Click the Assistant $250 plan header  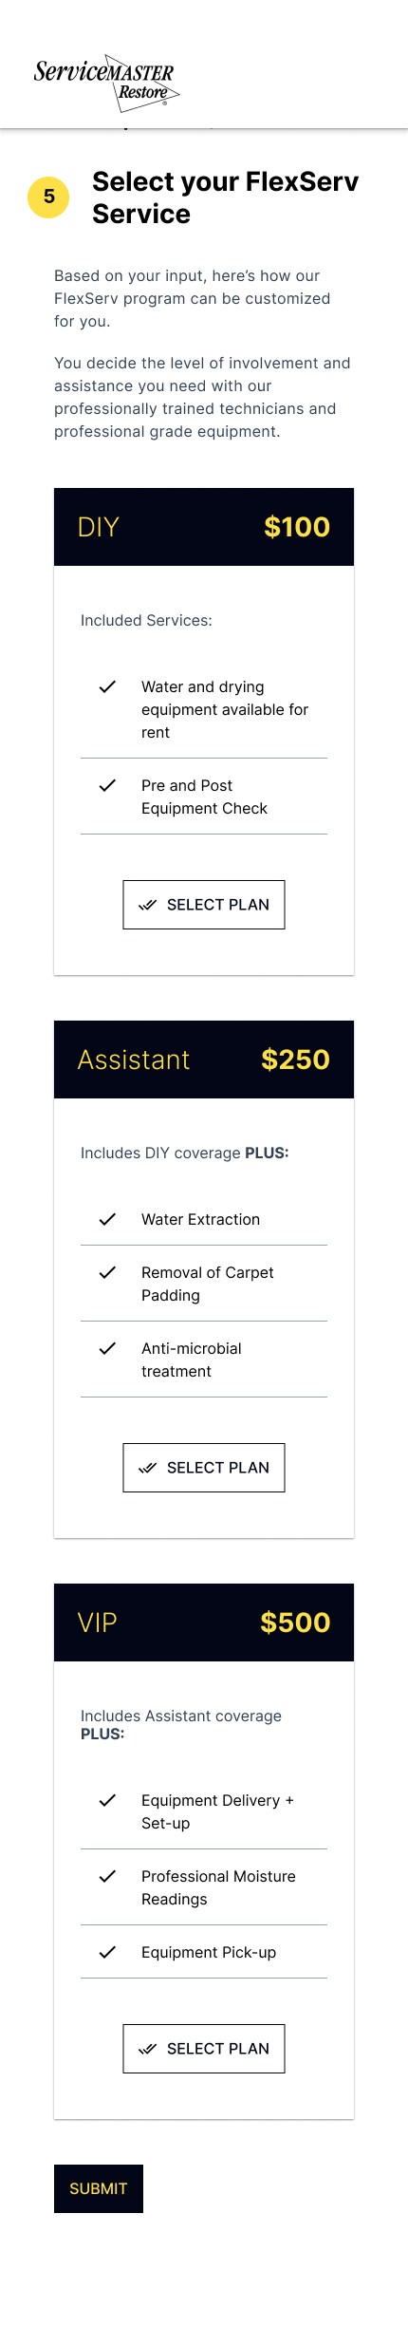(x=204, y=1060)
